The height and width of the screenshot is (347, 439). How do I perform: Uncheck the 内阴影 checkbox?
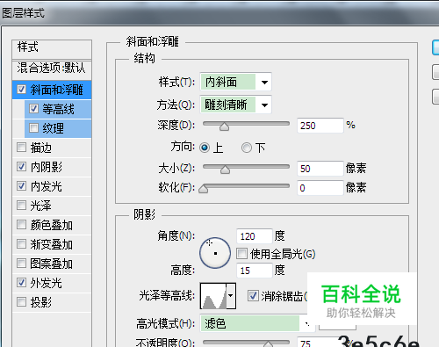21,167
